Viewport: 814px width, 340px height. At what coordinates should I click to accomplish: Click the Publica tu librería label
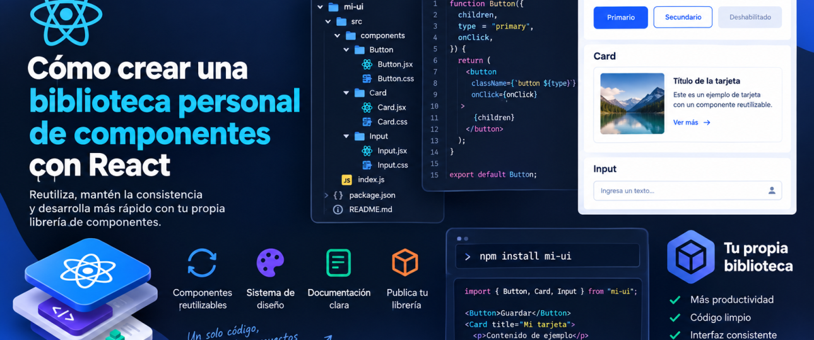coord(407,299)
